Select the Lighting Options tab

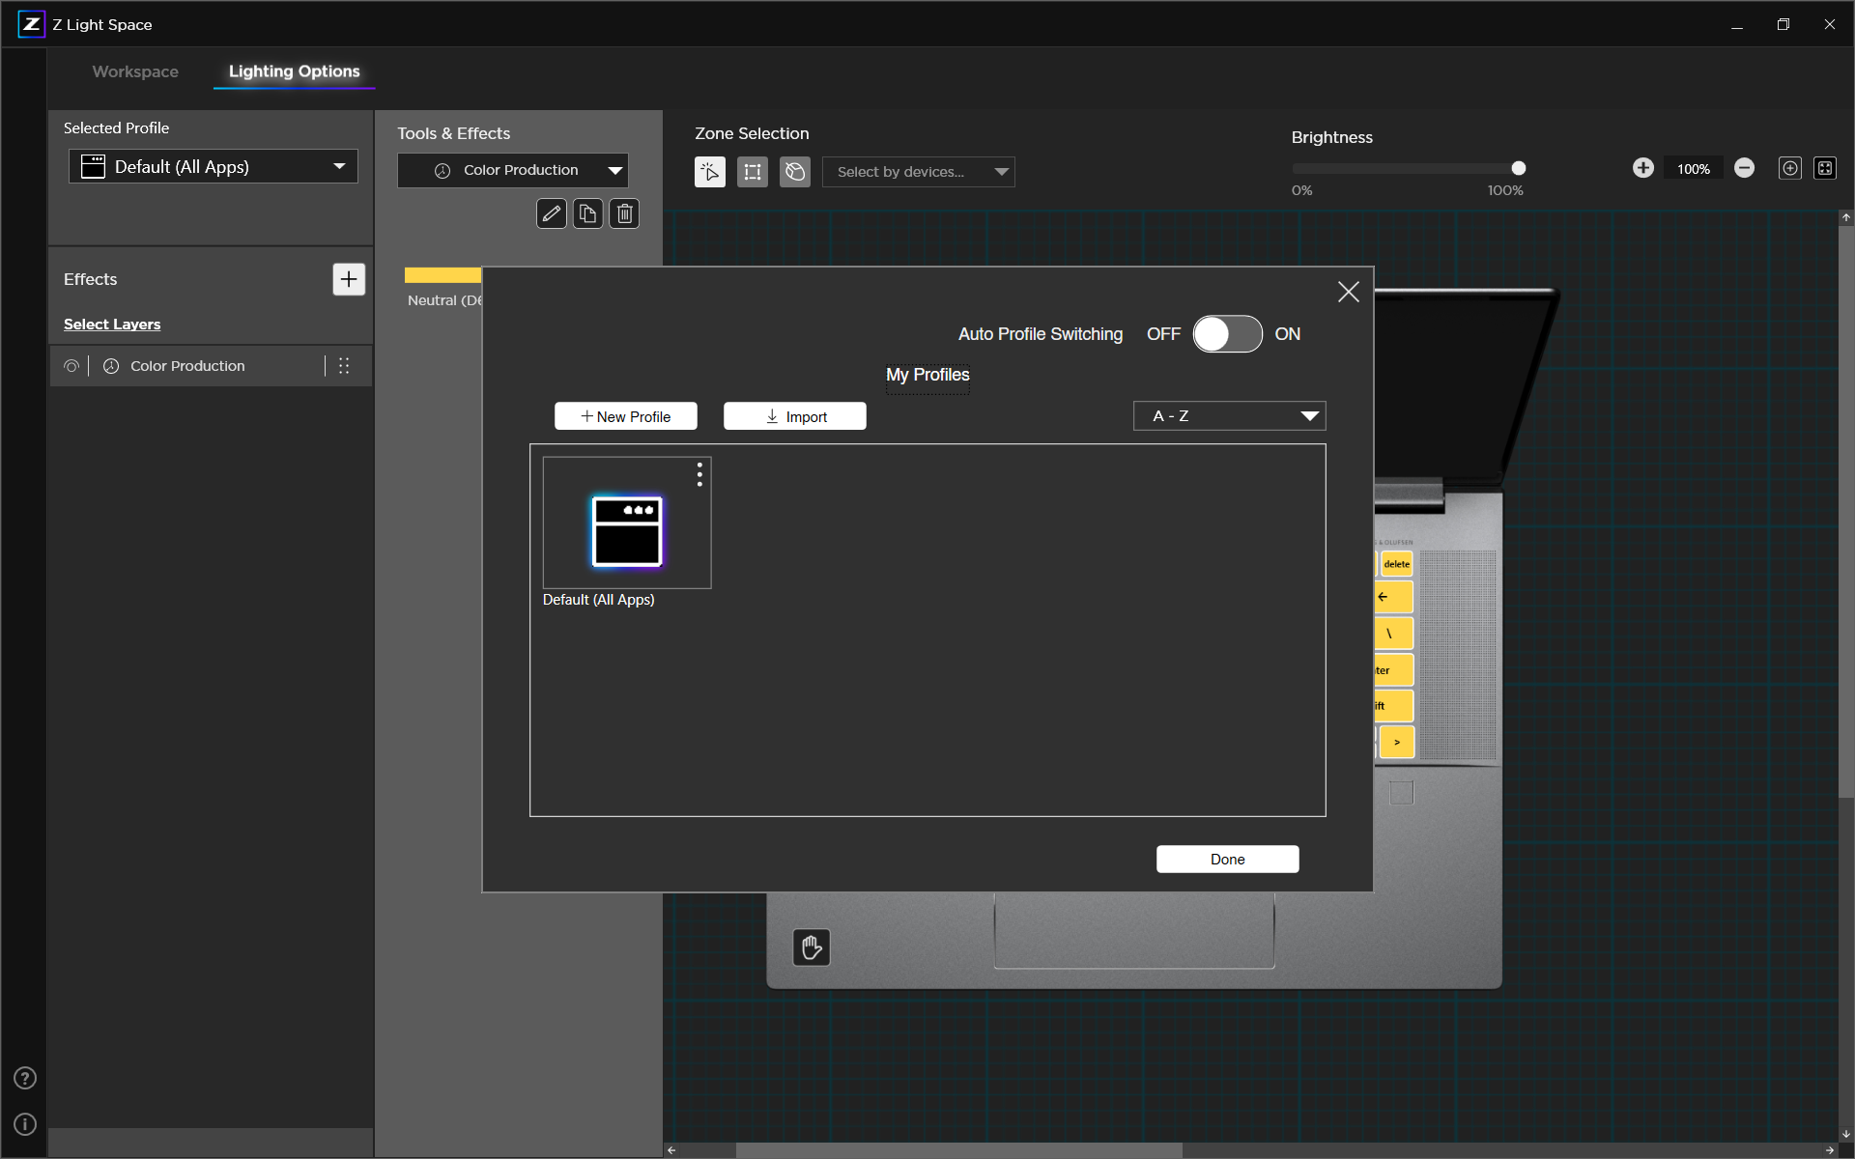(294, 71)
